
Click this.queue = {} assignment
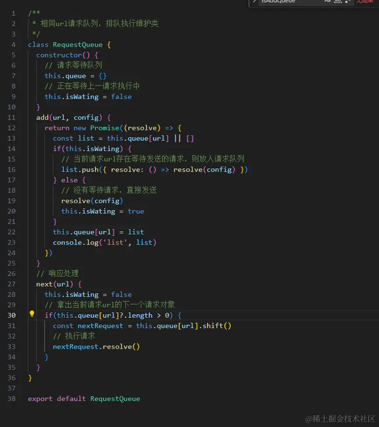tap(76, 76)
